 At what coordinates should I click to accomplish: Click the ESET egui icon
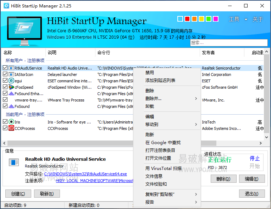pyautogui.click(x=11, y=81)
